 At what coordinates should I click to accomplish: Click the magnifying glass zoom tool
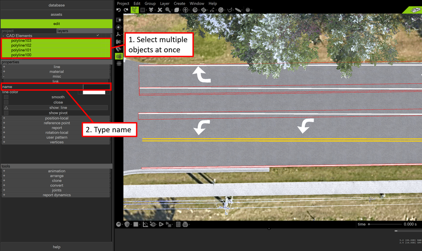[x=168, y=10]
